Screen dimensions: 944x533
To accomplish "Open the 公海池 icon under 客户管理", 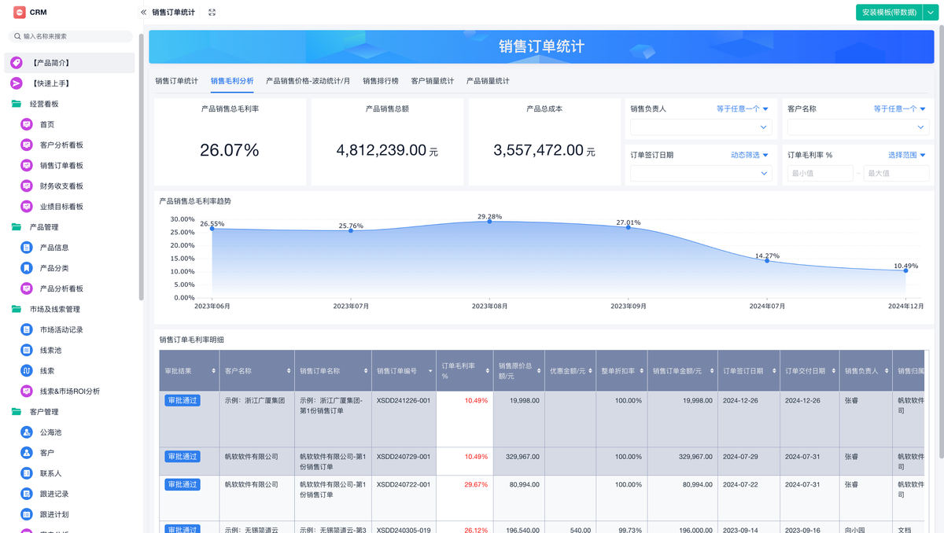I will click(x=27, y=432).
